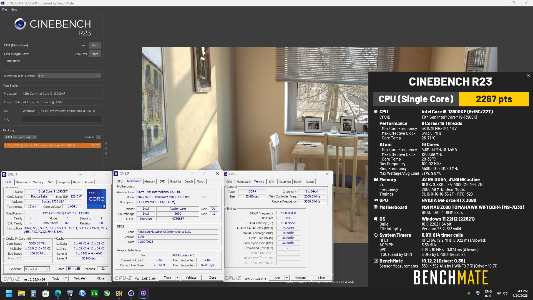The width and height of the screenshot is (533, 300).
Task: Open Graphics tab in CPU-Z Memory window
Action: pos(285,182)
